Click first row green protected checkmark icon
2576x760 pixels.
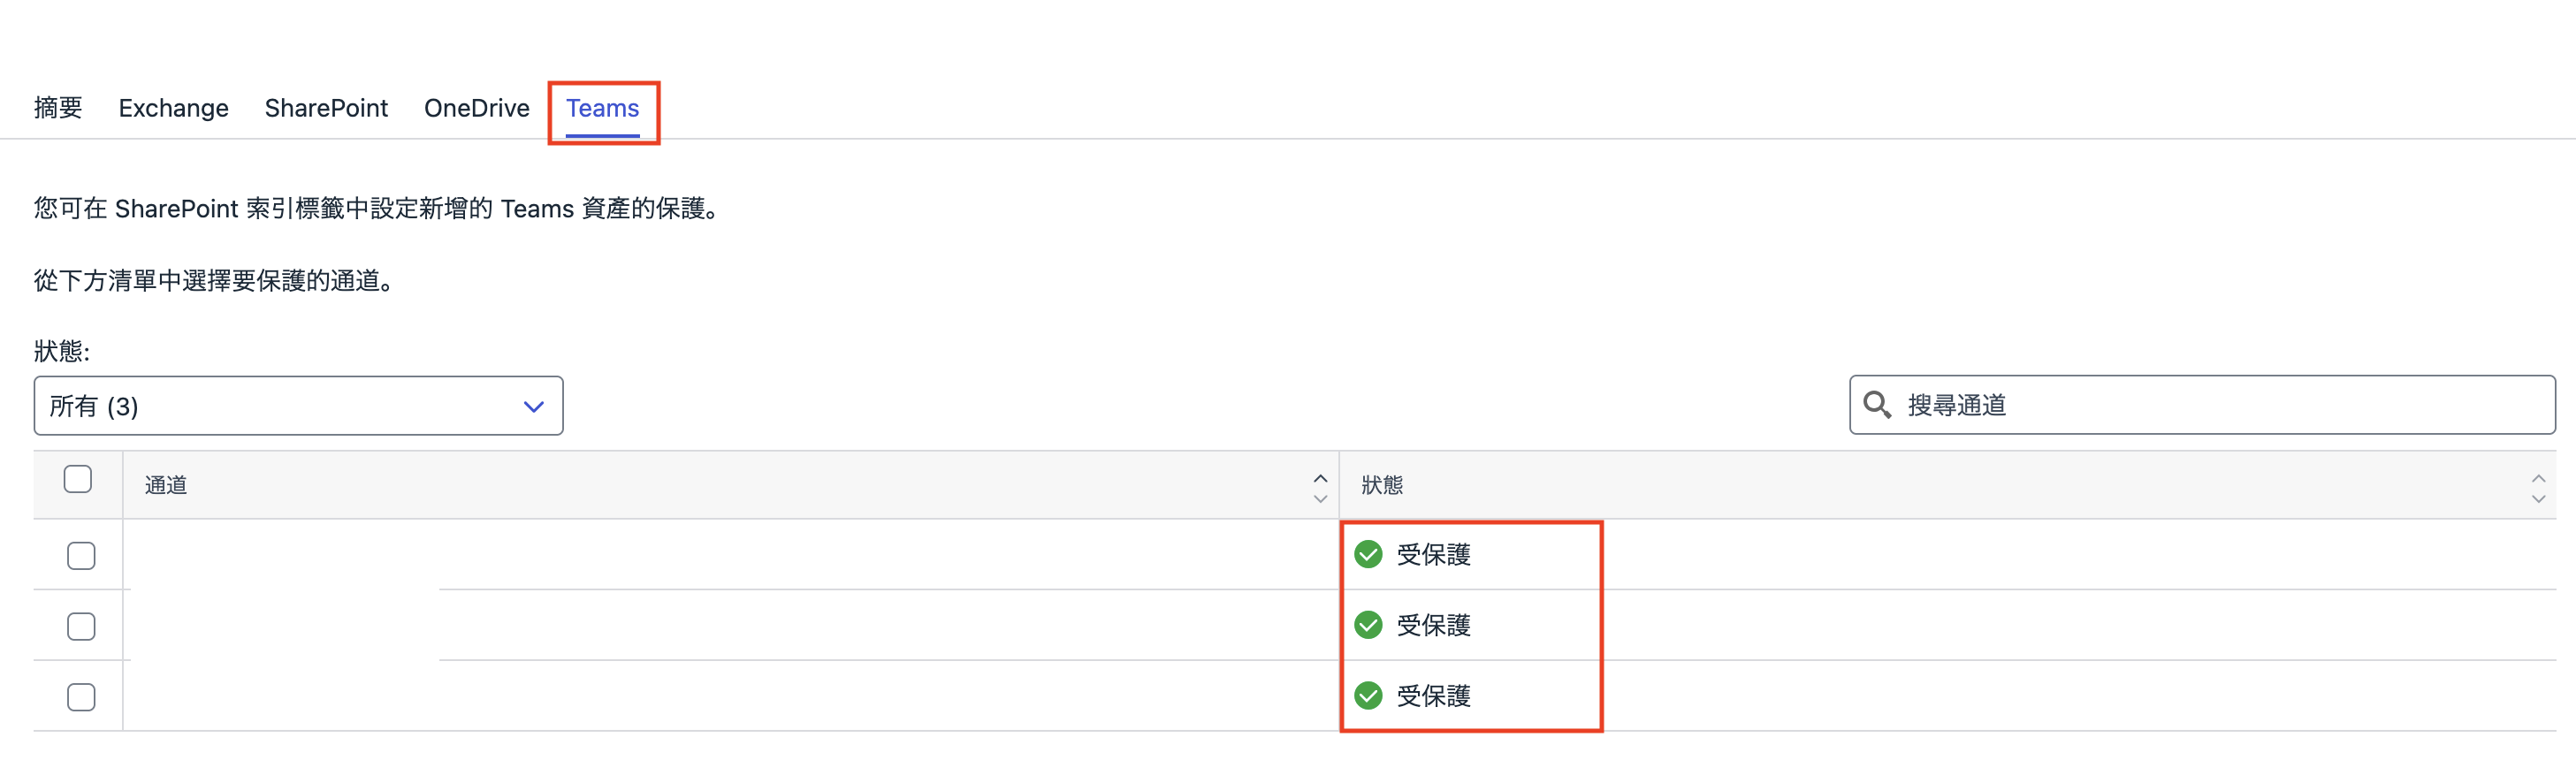coord(1368,554)
